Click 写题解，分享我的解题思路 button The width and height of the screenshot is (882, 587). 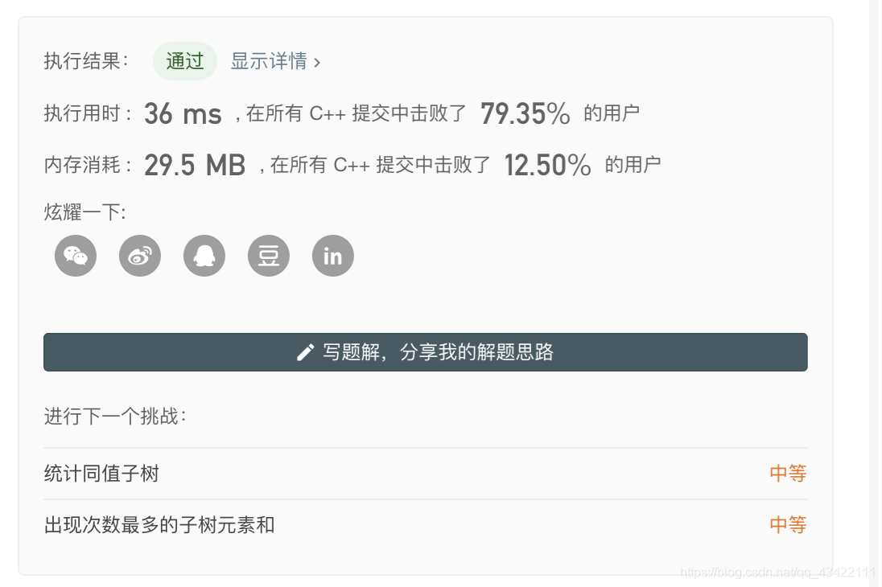pos(425,351)
